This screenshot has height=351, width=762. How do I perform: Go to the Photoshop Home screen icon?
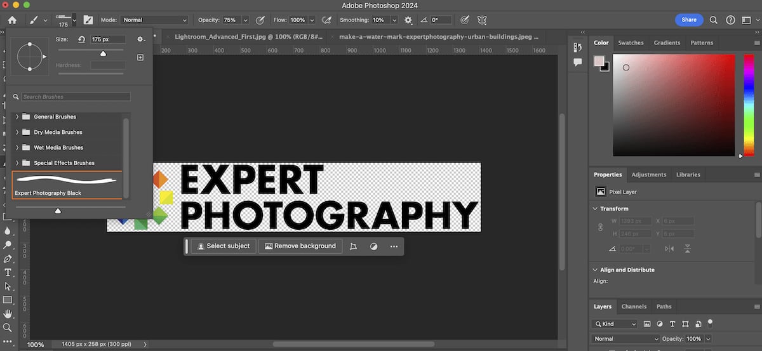(x=12, y=20)
